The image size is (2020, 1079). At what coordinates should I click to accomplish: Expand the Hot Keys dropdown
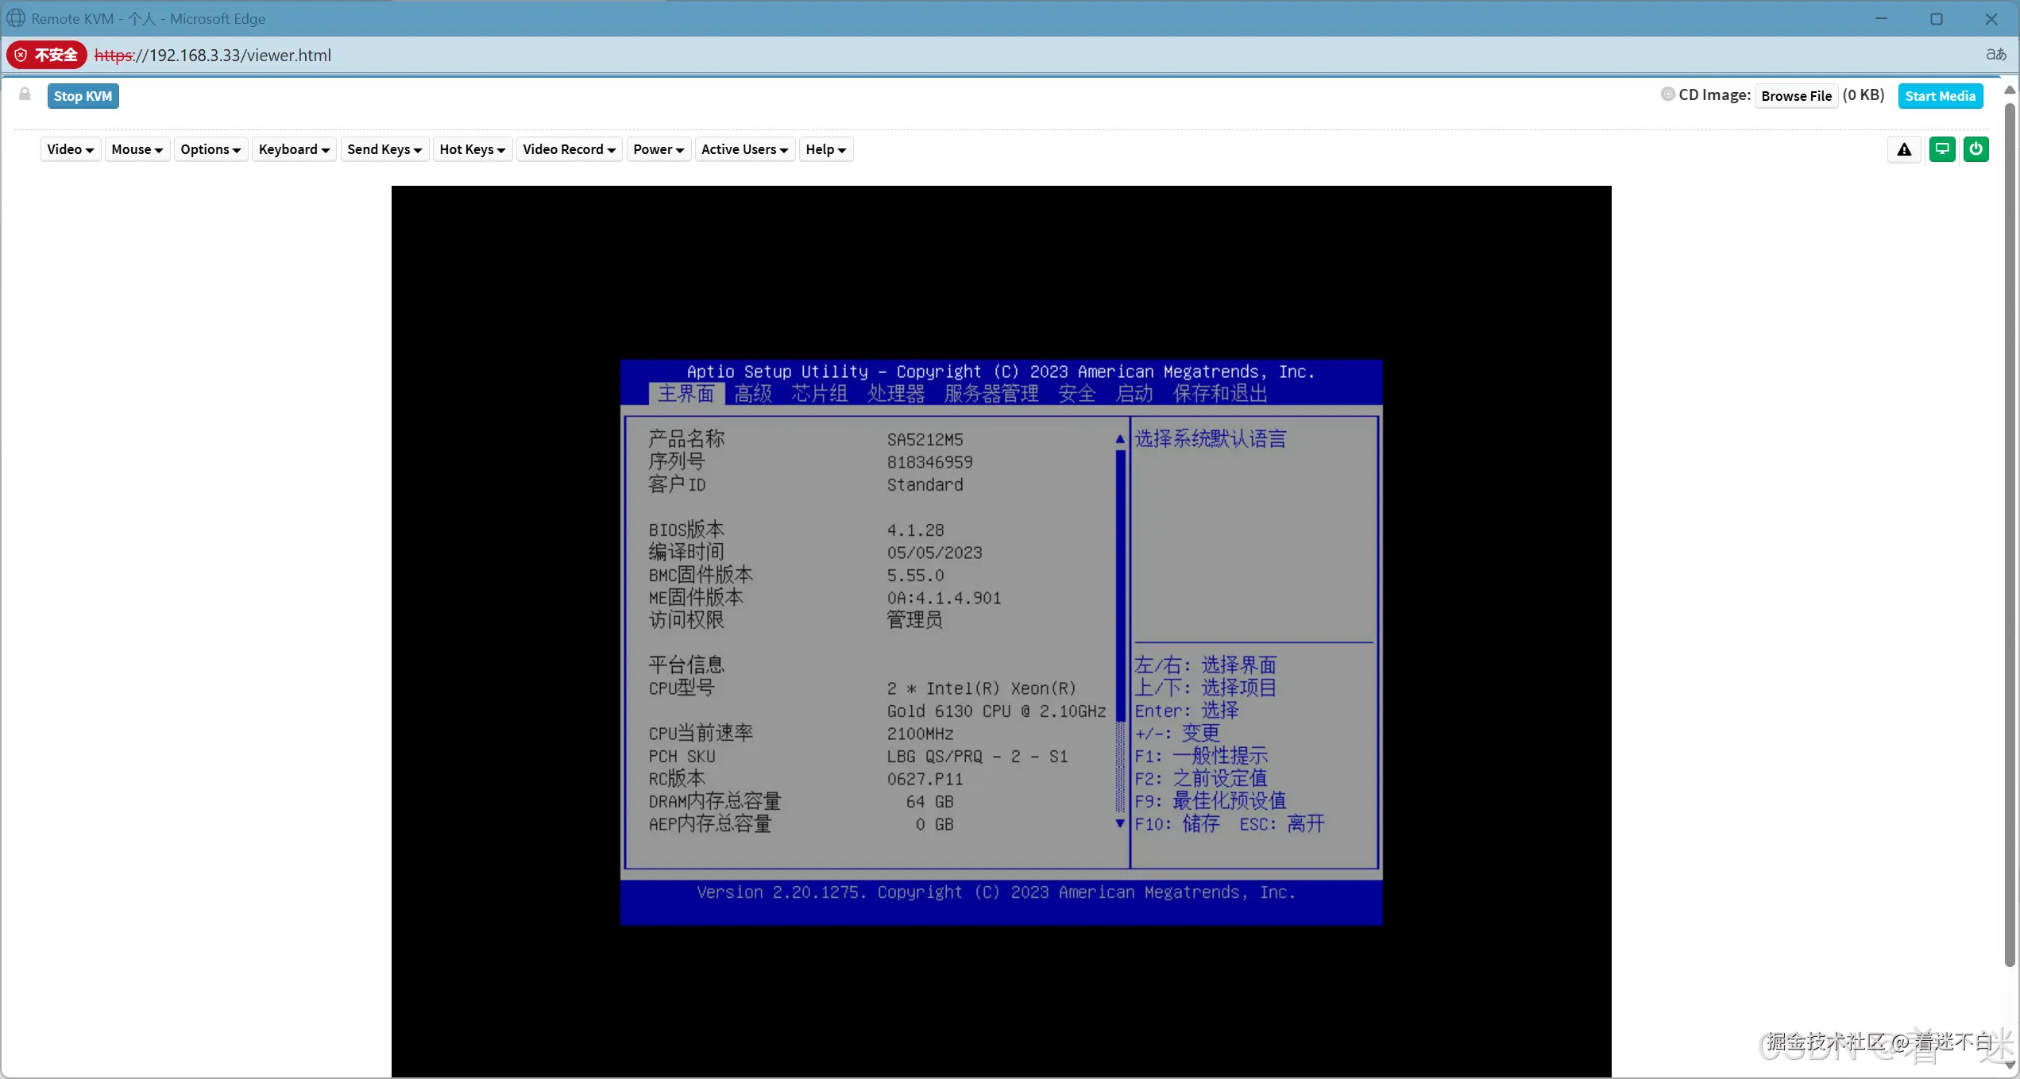click(x=472, y=149)
